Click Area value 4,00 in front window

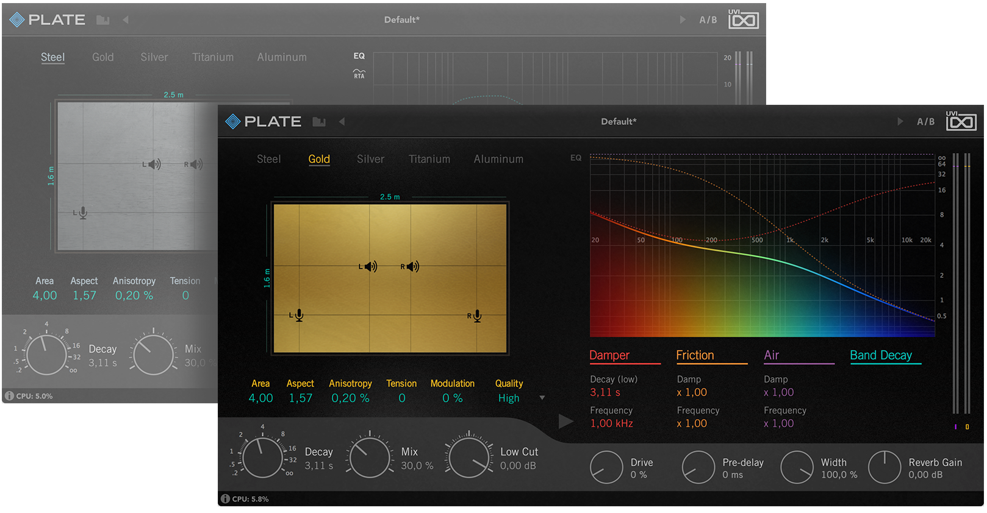260,398
